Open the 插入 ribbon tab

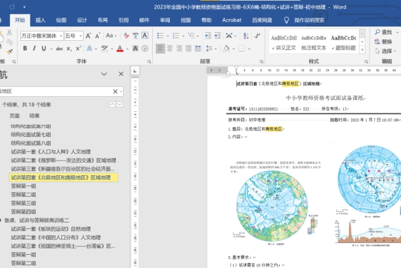point(41,20)
